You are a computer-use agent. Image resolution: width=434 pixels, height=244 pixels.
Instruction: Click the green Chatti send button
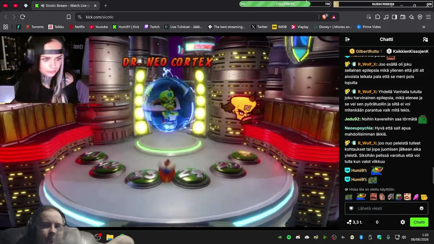pyautogui.click(x=419, y=222)
